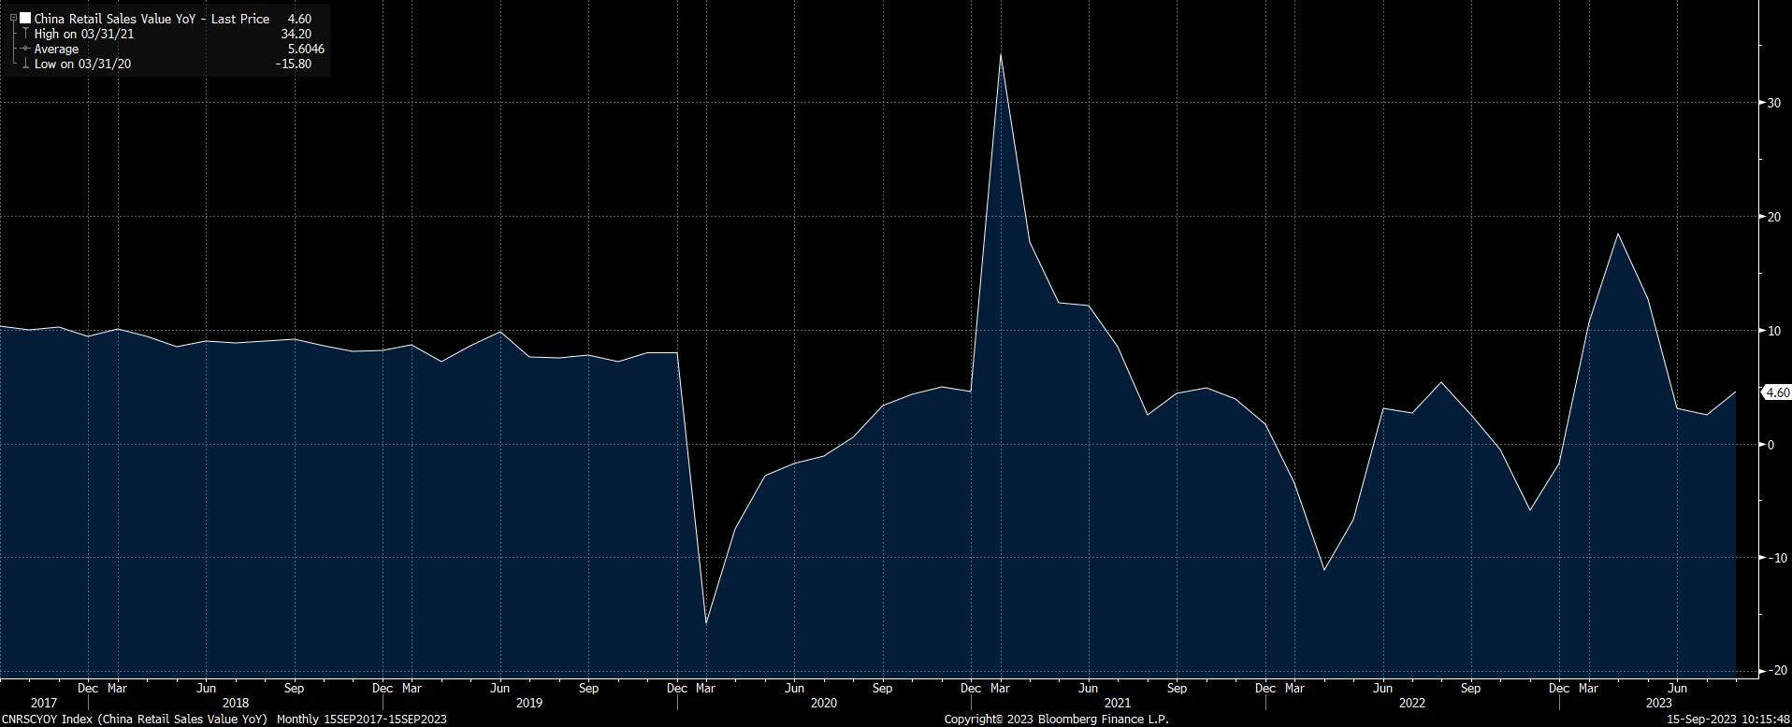Click the 4.60 last price value in legend
1792x727 pixels.
pos(299,19)
